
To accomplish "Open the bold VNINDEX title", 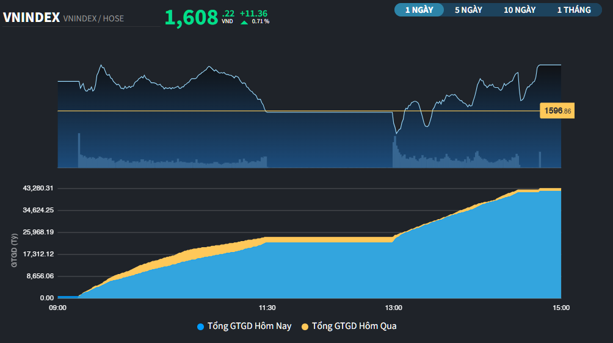I will click(x=31, y=18).
